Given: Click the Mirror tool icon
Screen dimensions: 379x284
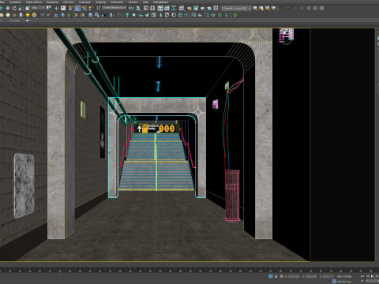Looking at the screenshot, I should [x=131, y=8].
